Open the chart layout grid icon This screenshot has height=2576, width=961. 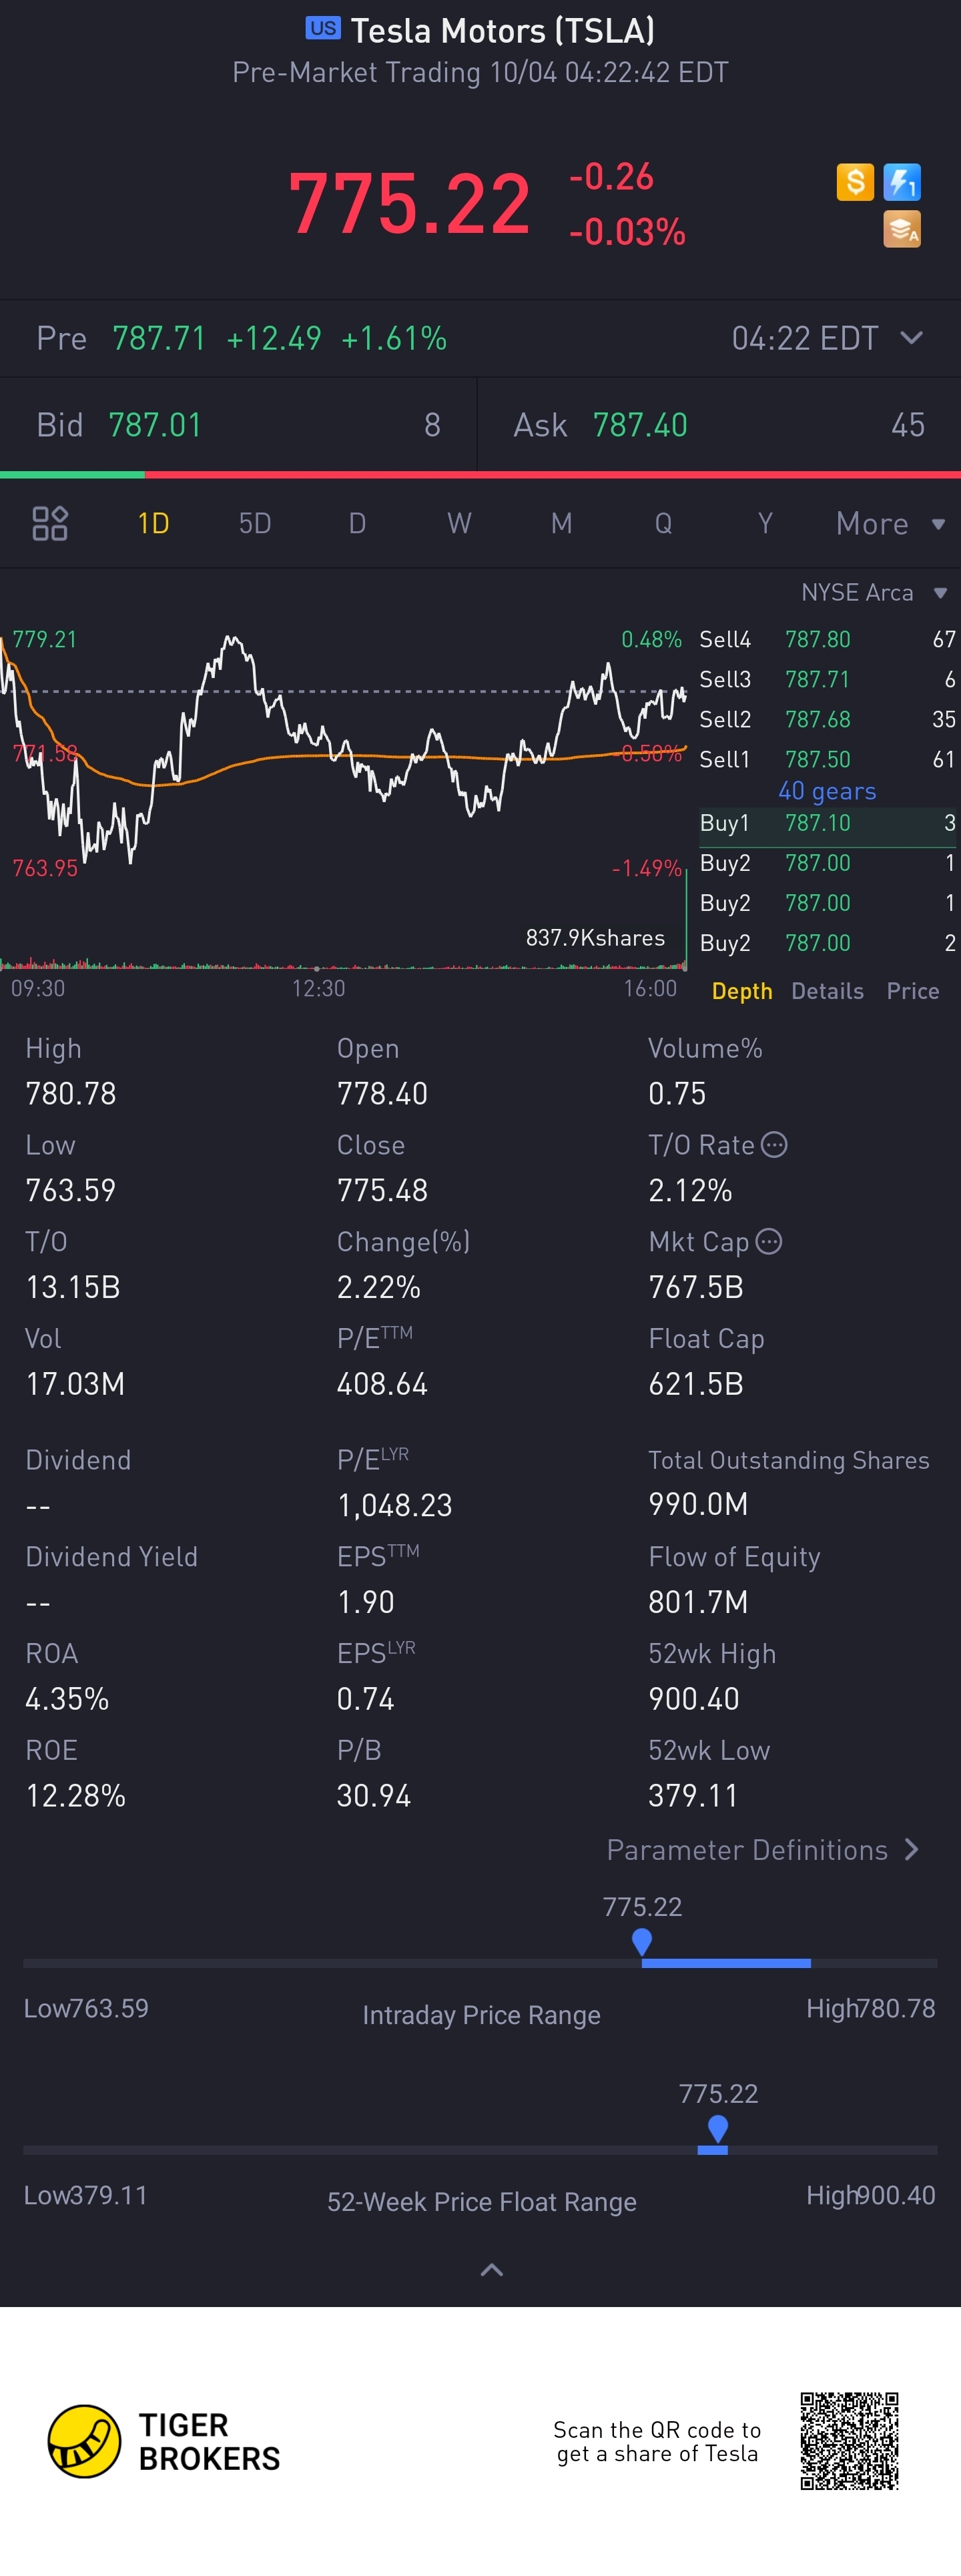pyautogui.click(x=50, y=523)
